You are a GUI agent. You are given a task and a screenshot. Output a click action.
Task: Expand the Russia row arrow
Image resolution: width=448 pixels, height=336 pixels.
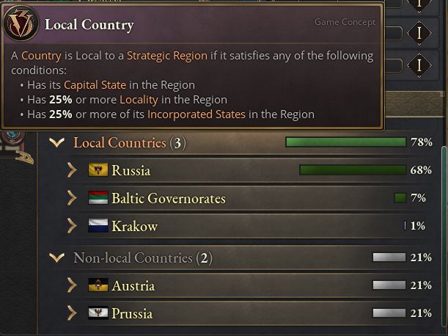pyautogui.click(x=72, y=170)
